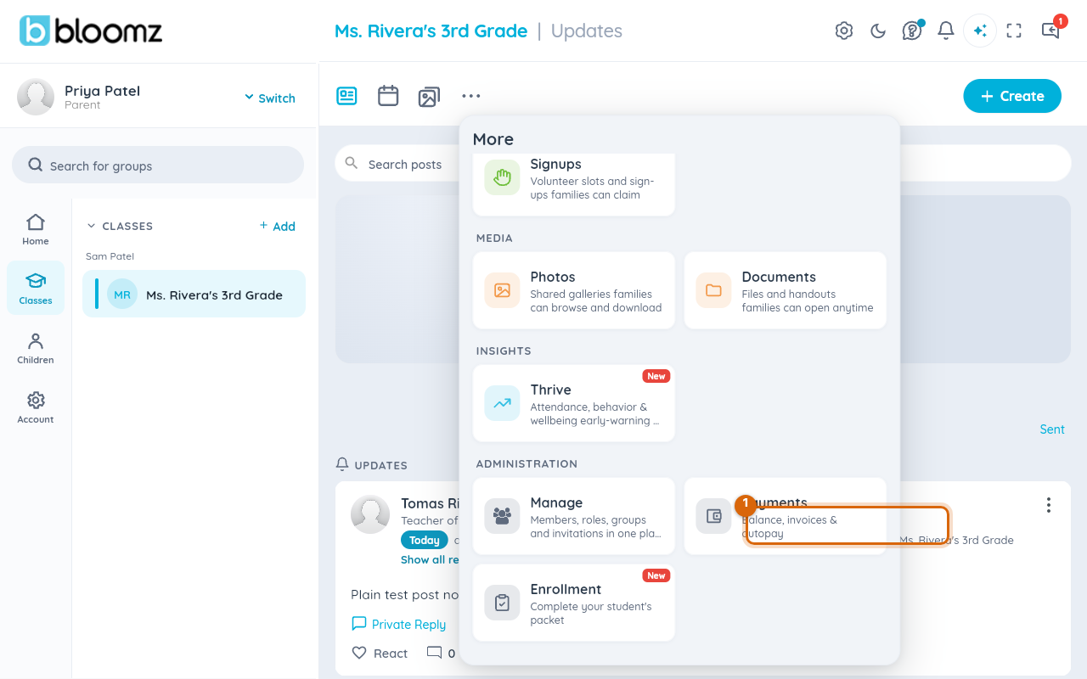Image resolution: width=1087 pixels, height=679 pixels.
Task: Click Private Reply on the post
Action: (398, 624)
